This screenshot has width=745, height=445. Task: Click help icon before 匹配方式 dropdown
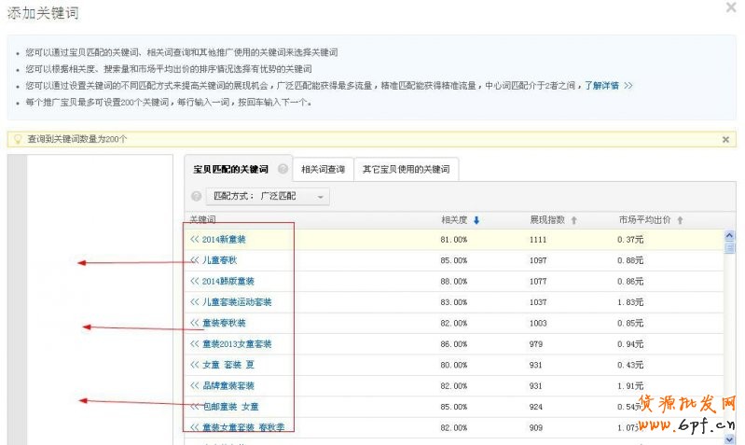click(196, 197)
